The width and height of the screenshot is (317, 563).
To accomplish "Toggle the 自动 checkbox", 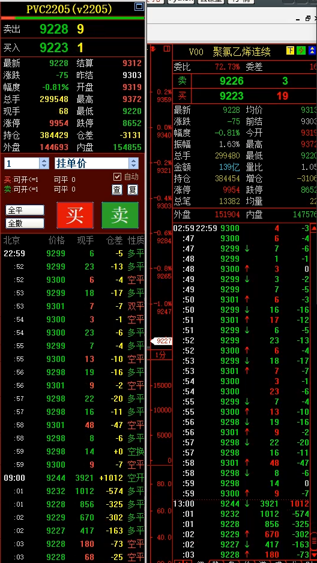I will pos(117,176).
